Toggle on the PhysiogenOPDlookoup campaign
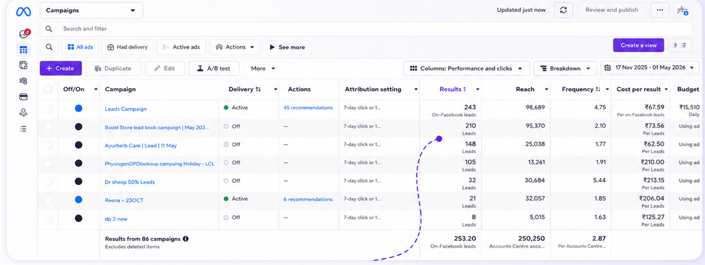 point(79,163)
